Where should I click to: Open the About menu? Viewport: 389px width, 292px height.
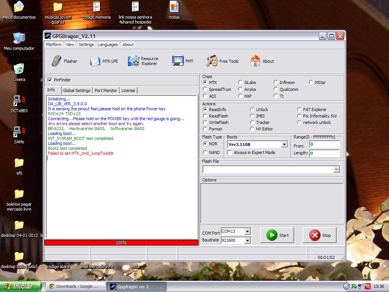[128, 44]
